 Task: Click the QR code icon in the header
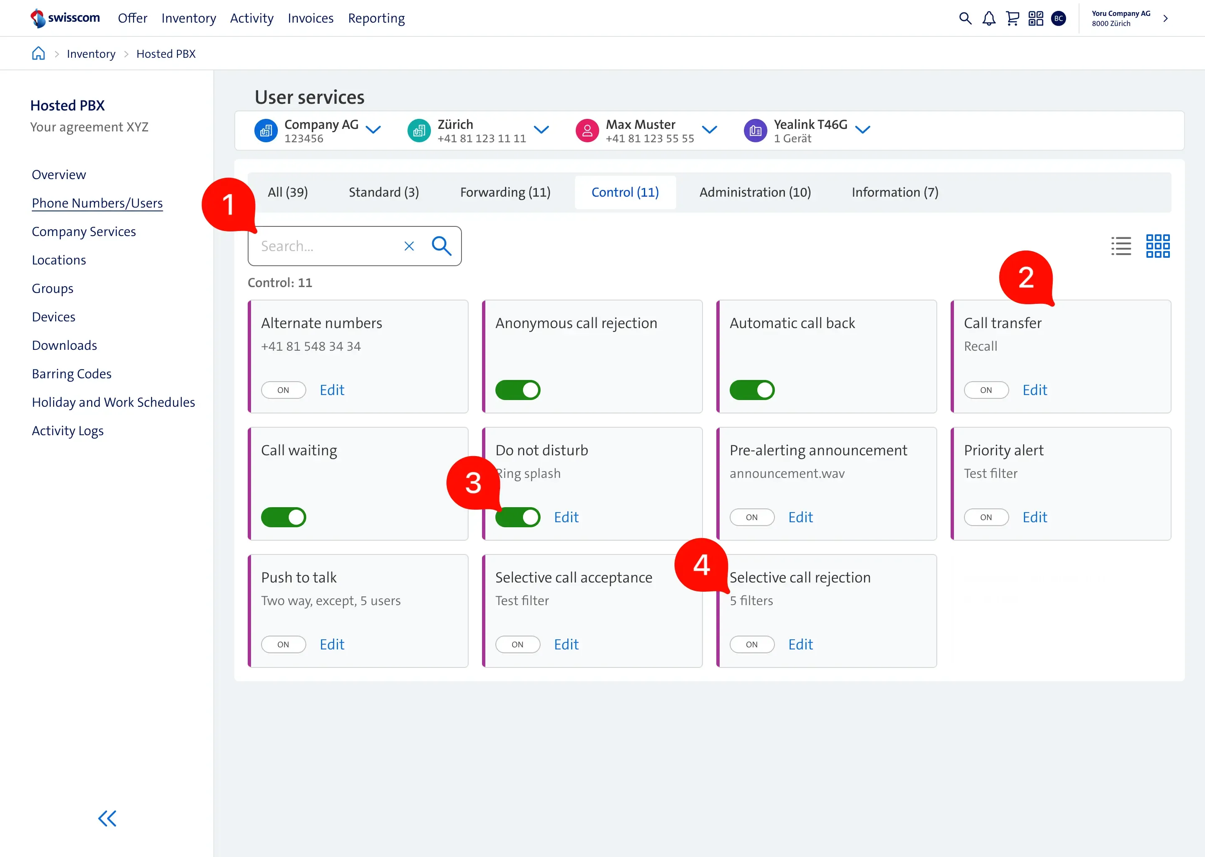pyautogui.click(x=1036, y=18)
